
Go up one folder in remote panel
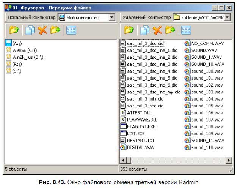[x=129, y=30]
